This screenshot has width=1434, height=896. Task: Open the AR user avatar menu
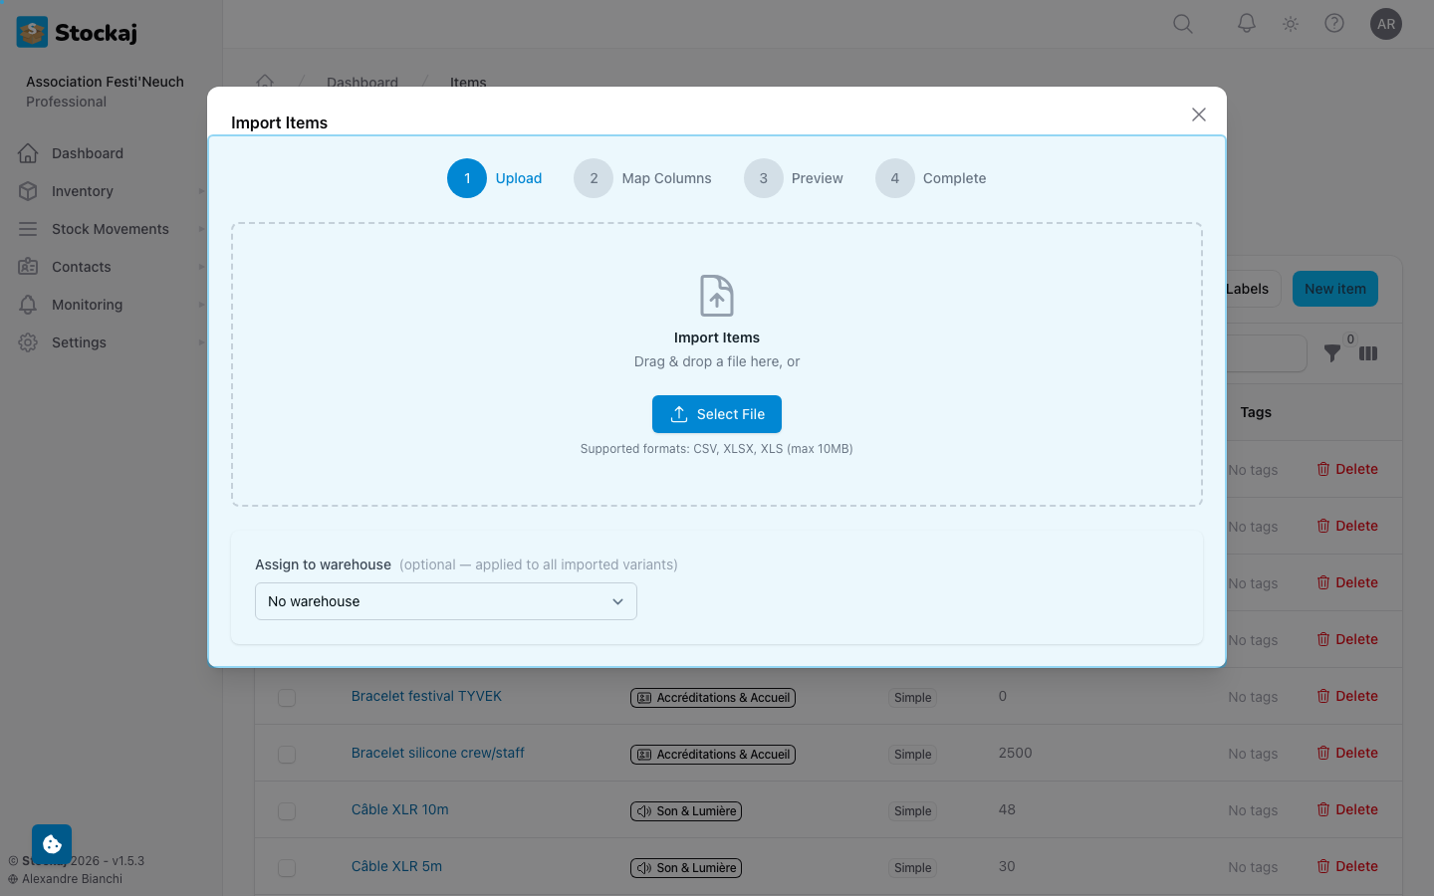coord(1386,24)
